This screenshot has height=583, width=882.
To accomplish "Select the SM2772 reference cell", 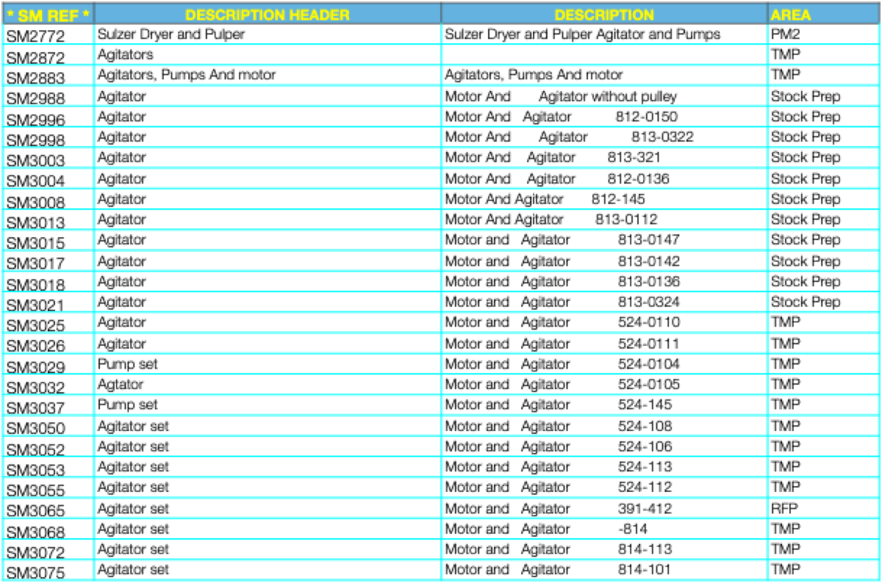I will [49, 35].
